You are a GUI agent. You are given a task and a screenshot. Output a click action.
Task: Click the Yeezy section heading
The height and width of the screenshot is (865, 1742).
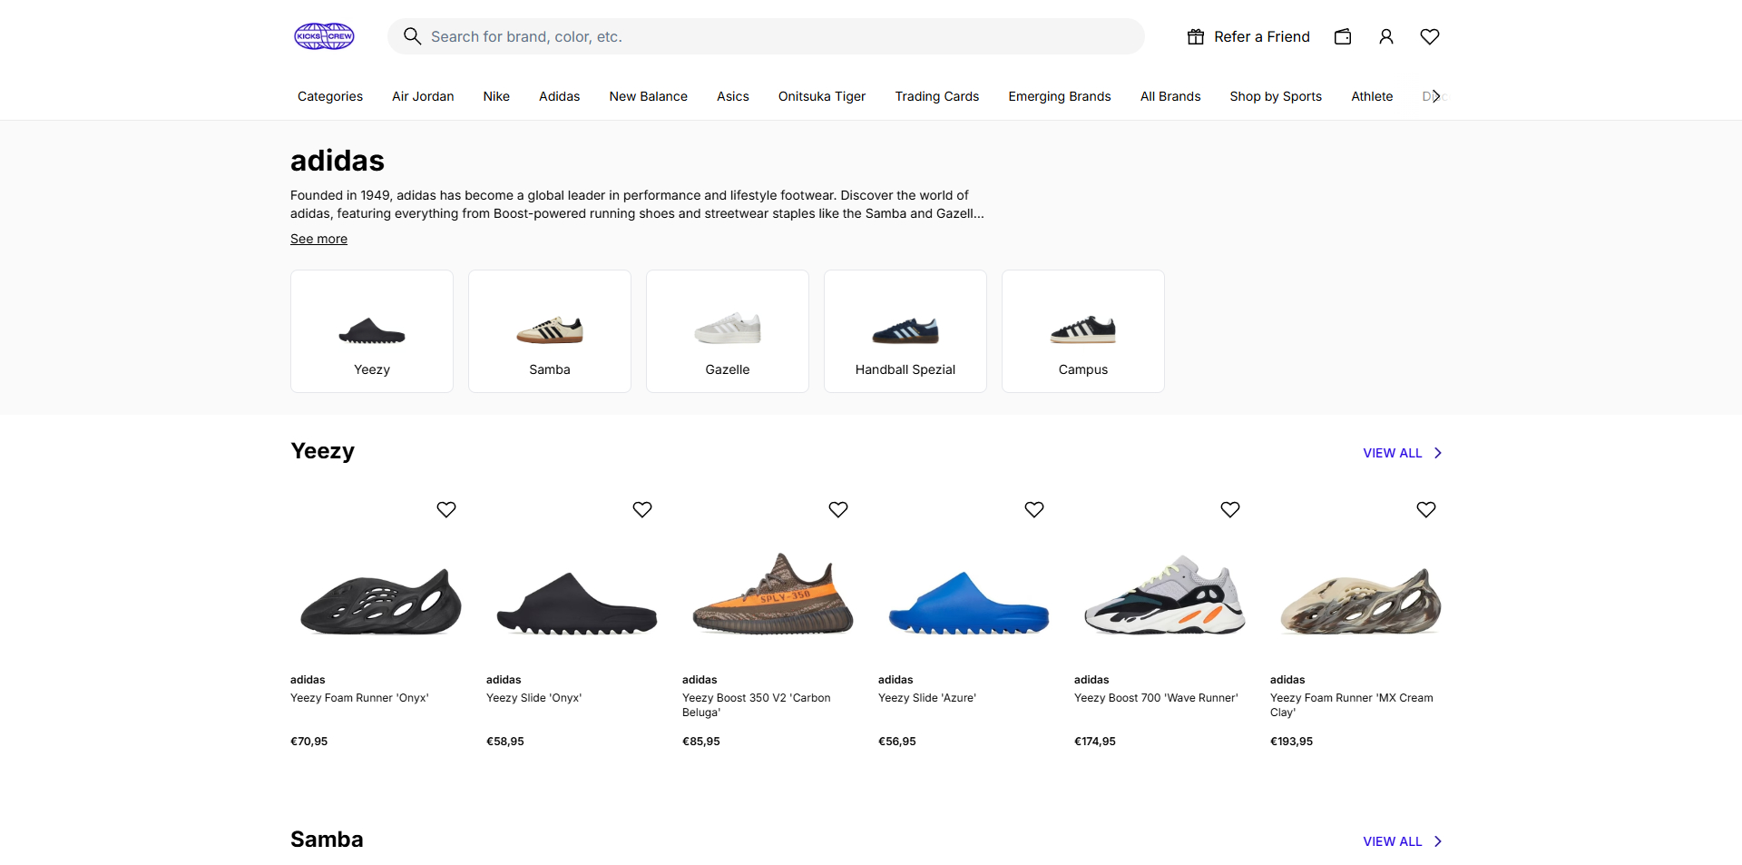pyautogui.click(x=322, y=451)
